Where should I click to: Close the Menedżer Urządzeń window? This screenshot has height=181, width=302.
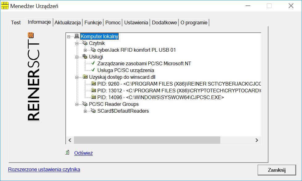click(x=291, y=6)
